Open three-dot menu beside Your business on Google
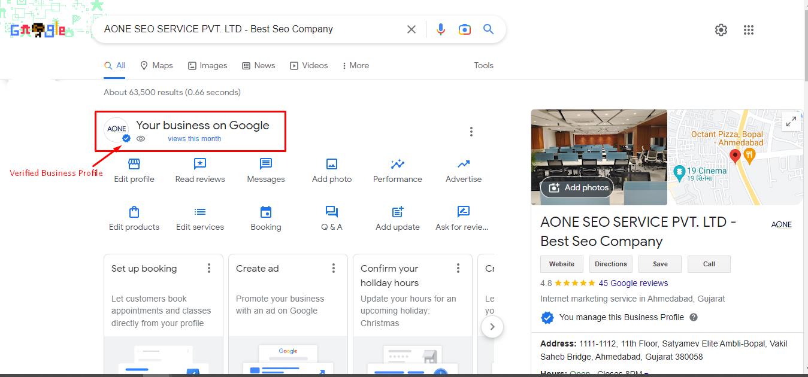Screen dimensions: 808x377 (x=471, y=132)
